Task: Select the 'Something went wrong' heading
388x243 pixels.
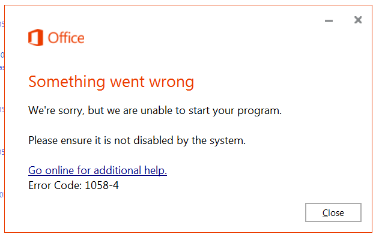Action: coord(111,82)
